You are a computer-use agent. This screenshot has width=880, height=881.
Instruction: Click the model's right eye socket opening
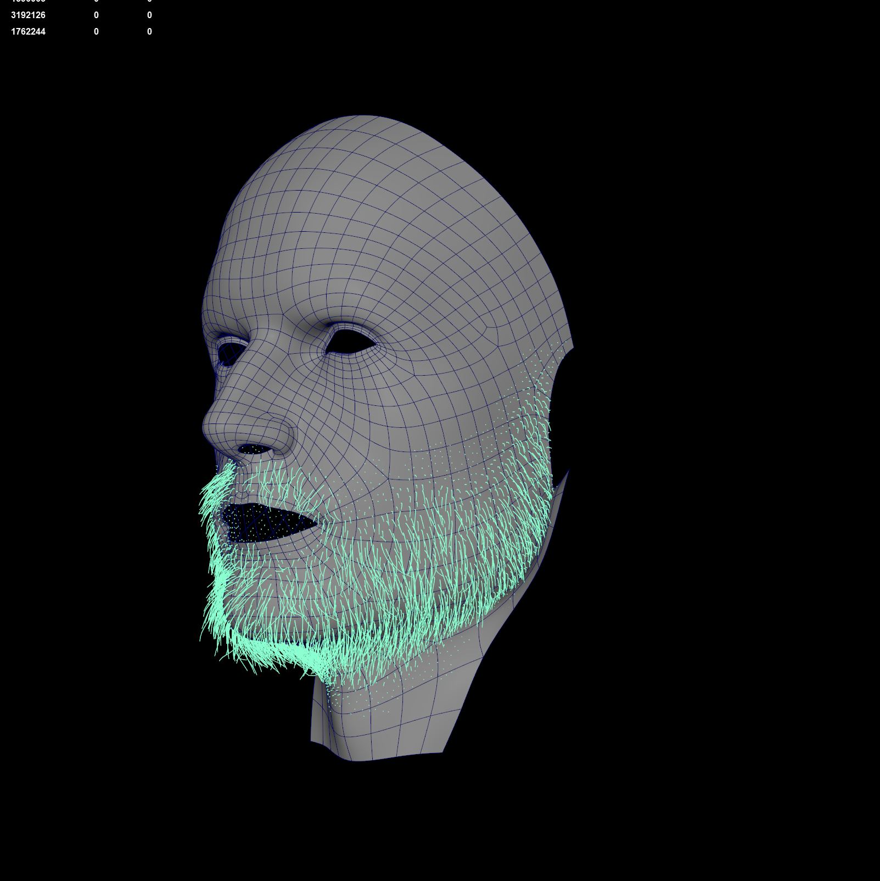(226, 352)
